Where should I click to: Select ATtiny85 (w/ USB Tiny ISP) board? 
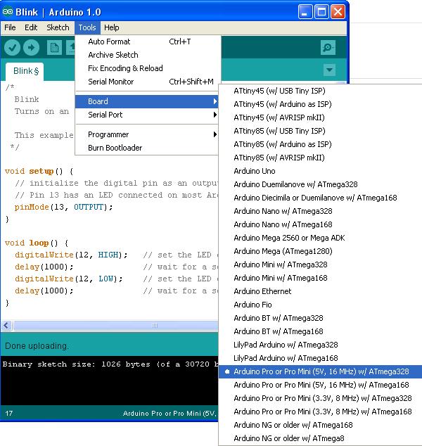[321, 131]
